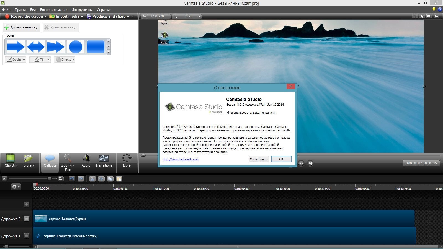Lock Дорожка 1 track

[x=27, y=236]
